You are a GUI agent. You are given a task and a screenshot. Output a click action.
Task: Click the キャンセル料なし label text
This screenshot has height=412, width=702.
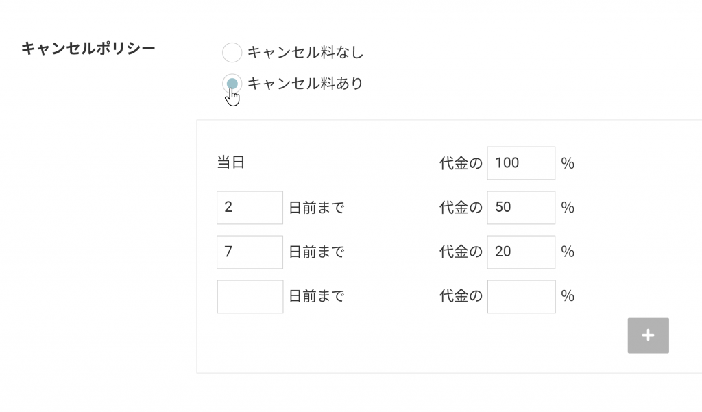305,52
